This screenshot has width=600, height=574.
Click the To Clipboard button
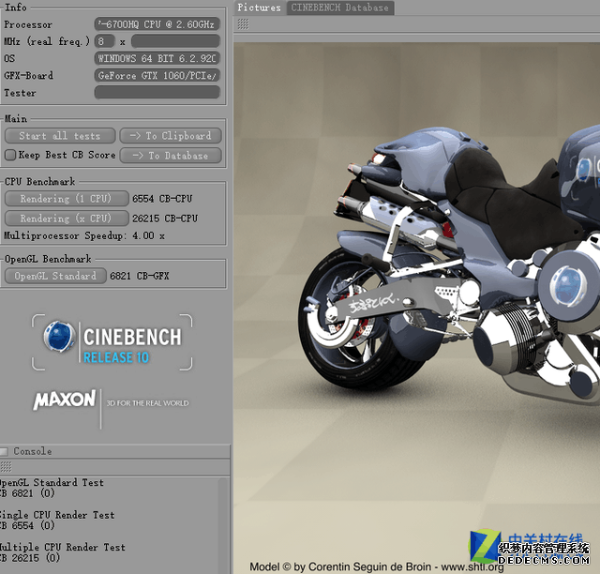point(171,136)
